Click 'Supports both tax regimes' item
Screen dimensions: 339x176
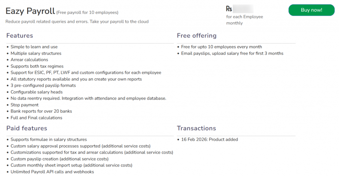pyautogui.click(x=37, y=66)
